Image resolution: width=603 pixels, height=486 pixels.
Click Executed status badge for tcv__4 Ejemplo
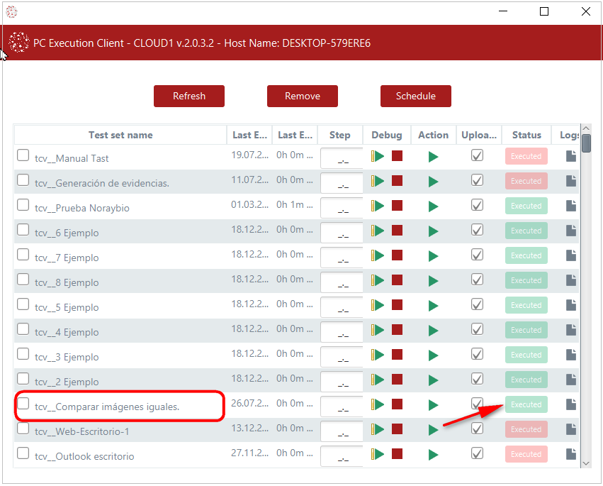[526, 330]
